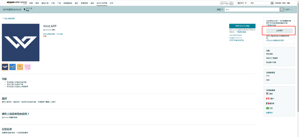The height and width of the screenshot is (137, 299).
Task: Open the 目录 catalog menu
Action: 31,3
